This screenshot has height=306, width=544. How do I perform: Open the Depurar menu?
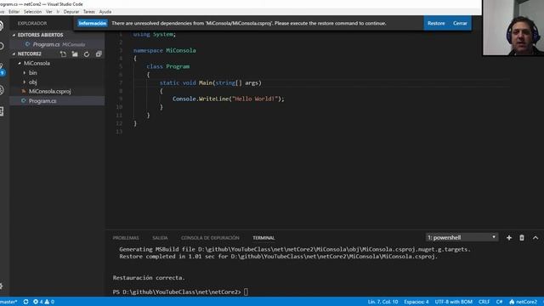71,12
